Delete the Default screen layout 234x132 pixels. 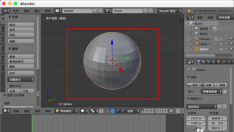[x=100, y=11]
